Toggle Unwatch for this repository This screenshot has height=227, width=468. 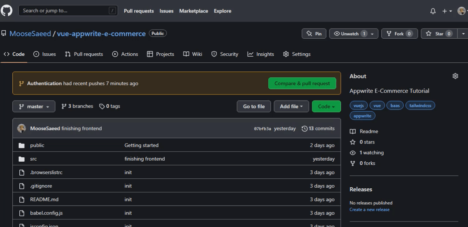(350, 33)
